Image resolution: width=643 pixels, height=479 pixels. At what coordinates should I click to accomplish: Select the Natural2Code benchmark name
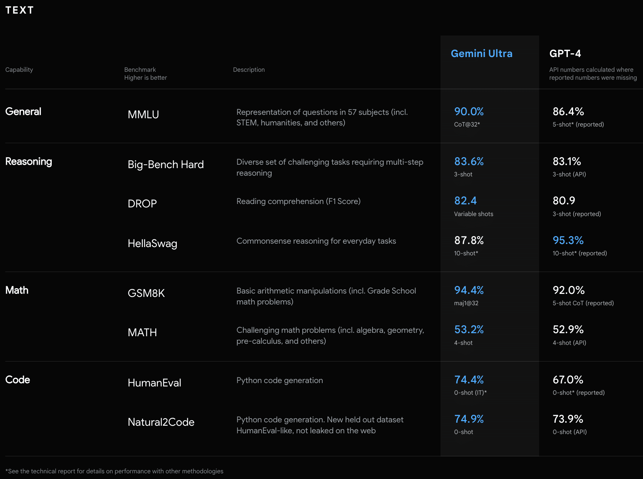click(161, 422)
